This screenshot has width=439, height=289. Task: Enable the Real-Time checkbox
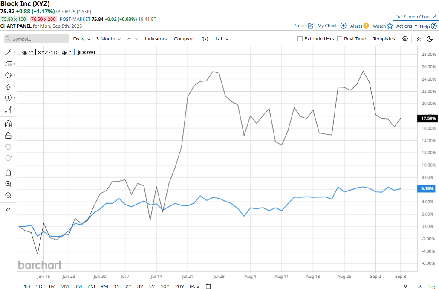pyautogui.click(x=340, y=39)
